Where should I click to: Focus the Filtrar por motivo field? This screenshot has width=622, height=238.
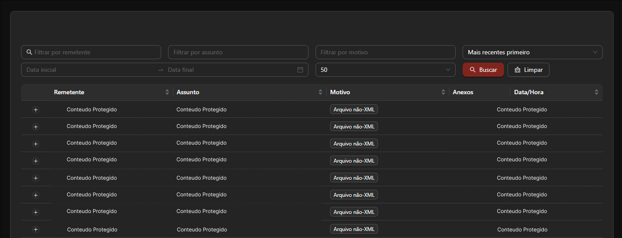coord(385,52)
